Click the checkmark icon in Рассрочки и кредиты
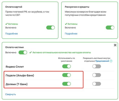 tap(66, 24)
